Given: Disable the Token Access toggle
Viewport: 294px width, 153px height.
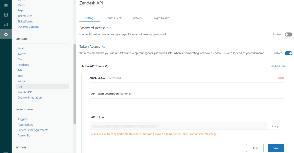Looking at the screenshot, I should click(x=288, y=53).
